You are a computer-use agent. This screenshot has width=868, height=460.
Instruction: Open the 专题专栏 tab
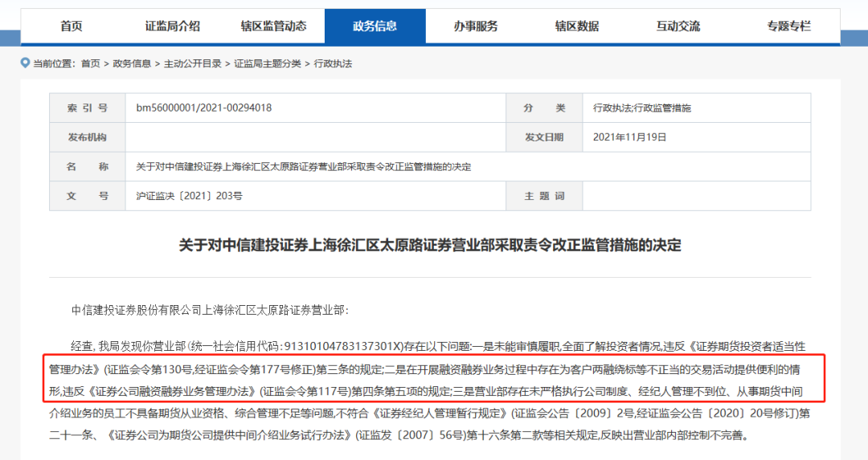[x=789, y=26]
